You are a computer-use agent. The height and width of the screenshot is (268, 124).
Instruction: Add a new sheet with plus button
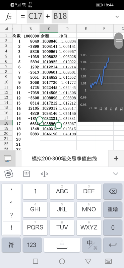tap(116, 158)
